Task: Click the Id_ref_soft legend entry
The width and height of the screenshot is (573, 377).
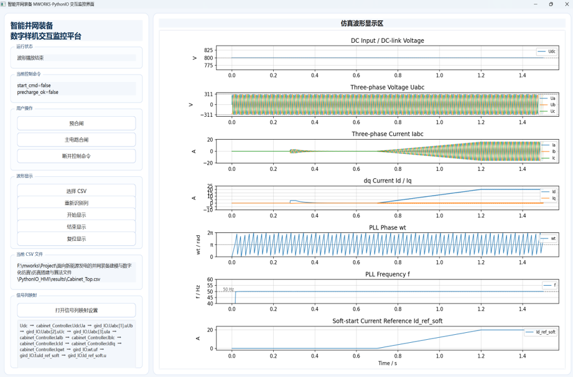Action: click(541, 332)
